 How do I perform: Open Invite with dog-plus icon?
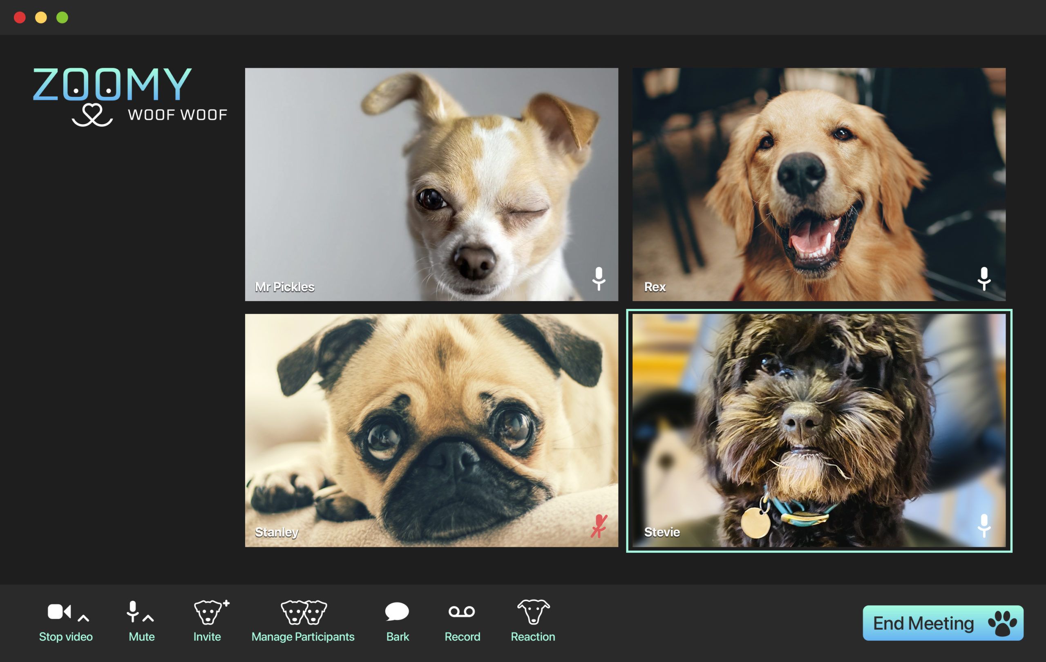click(208, 612)
